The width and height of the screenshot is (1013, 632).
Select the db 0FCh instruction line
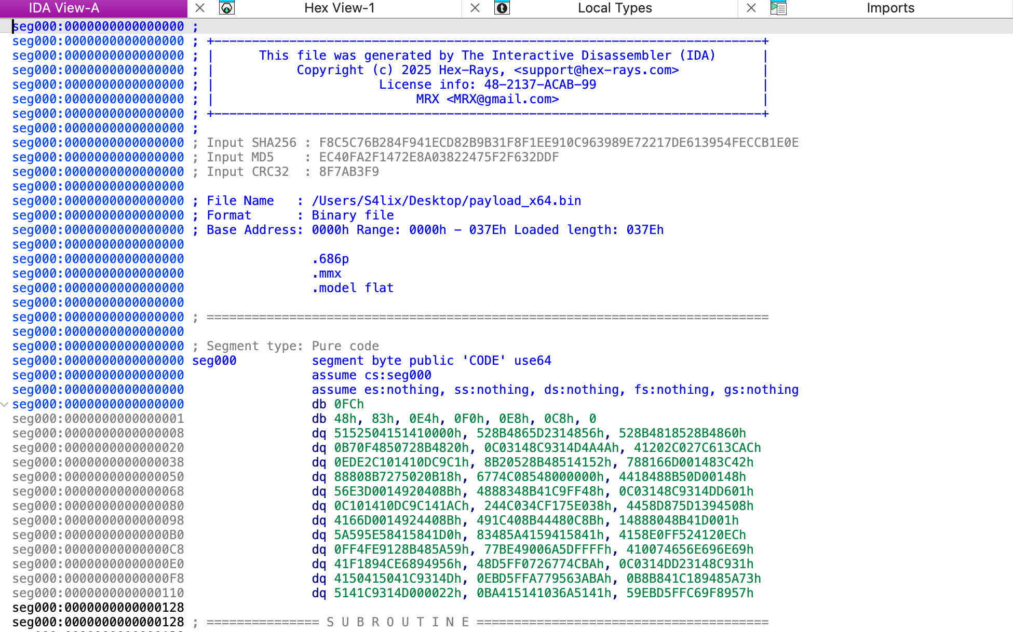[x=337, y=404]
